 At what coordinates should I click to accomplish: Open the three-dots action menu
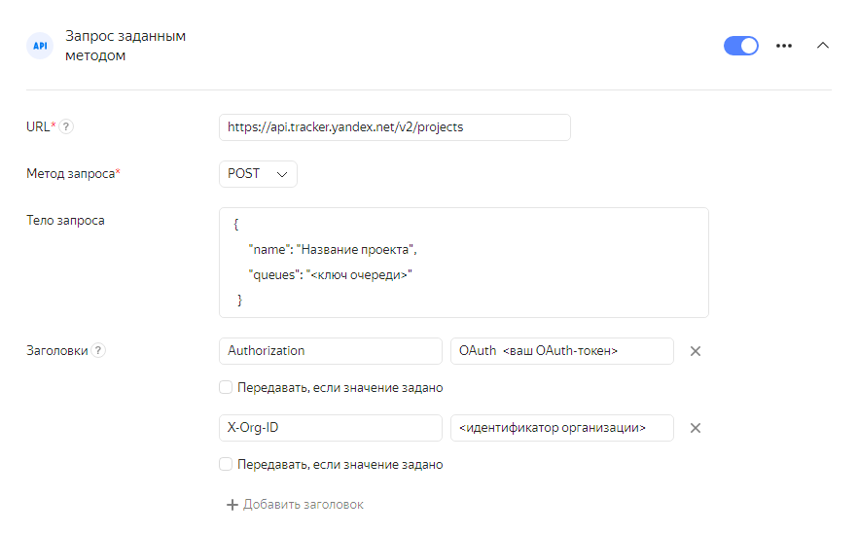[784, 46]
